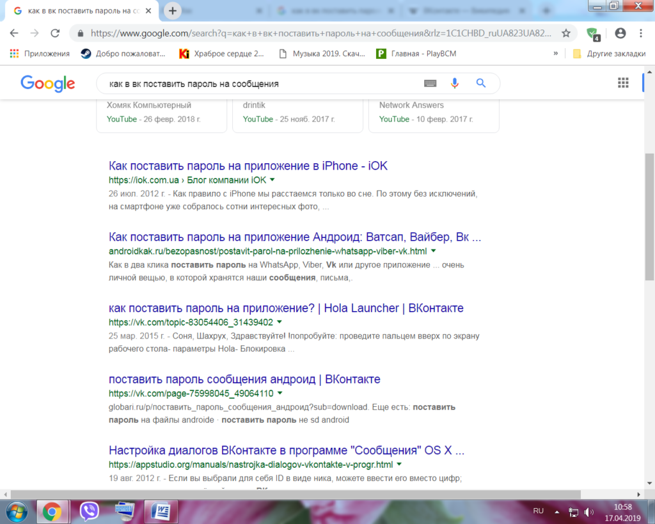Image resolution: width=655 pixels, height=524 pixels.
Task: Open the Windows Start menu
Action: [16, 511]
